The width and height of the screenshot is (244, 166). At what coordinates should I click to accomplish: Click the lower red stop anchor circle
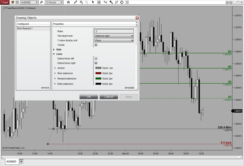click(48, 144)
